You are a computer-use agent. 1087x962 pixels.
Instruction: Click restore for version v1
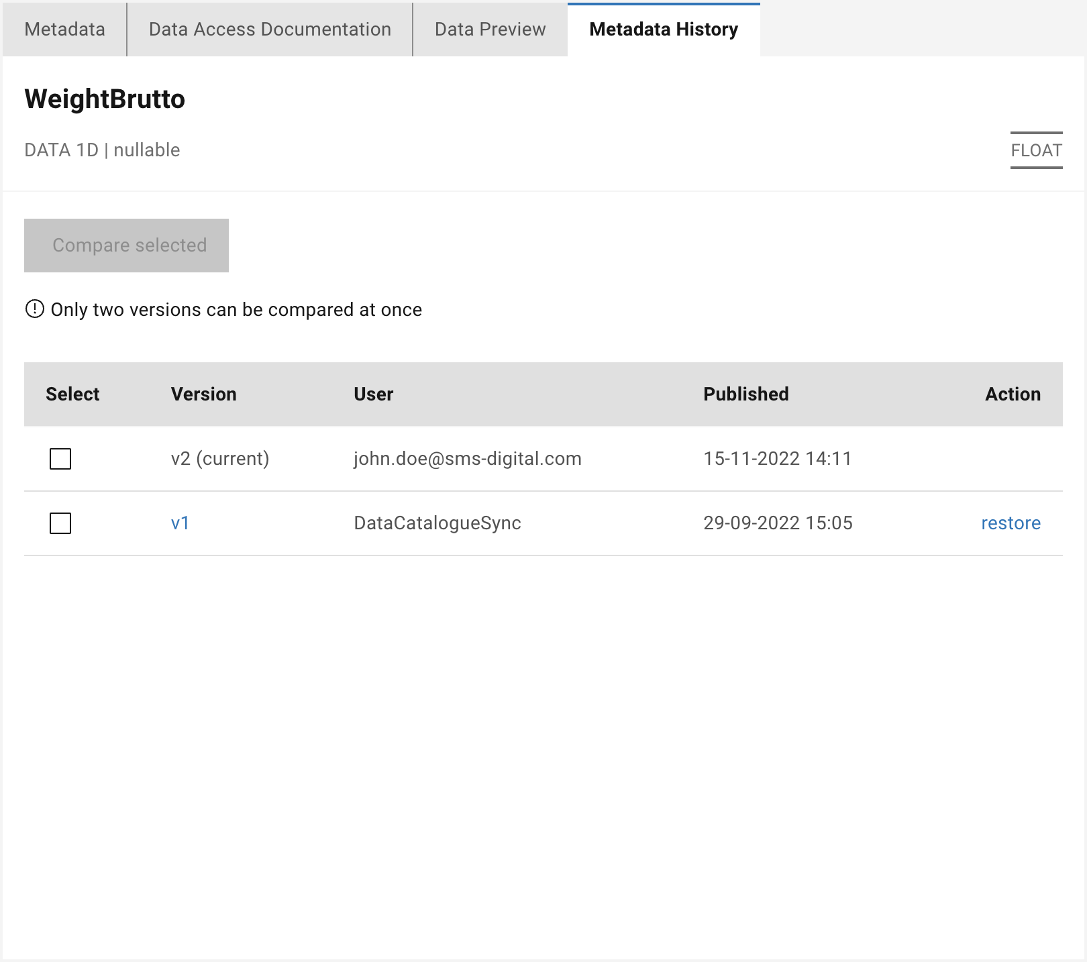pos(1011,523)
